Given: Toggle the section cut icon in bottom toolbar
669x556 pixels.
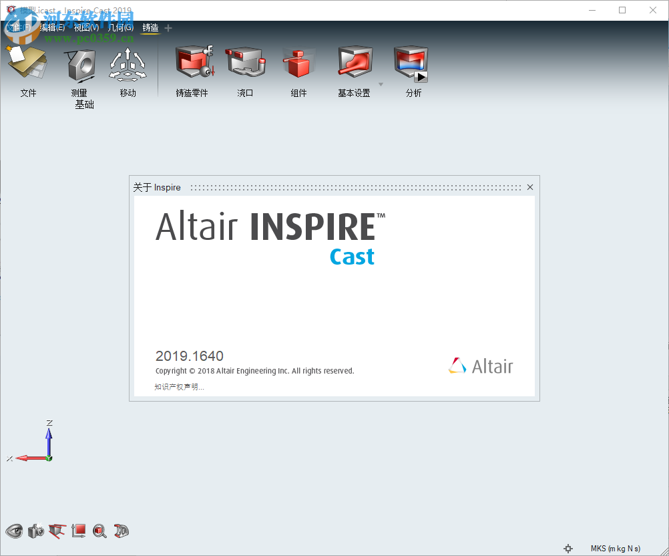Looking at the screenshot, I should pos(57,531).
